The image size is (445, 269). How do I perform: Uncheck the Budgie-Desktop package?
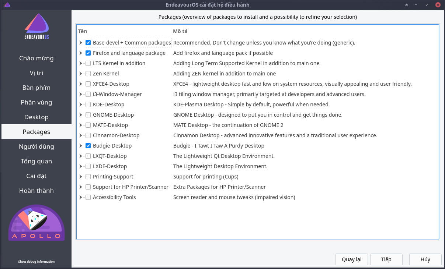coord(88,146)
